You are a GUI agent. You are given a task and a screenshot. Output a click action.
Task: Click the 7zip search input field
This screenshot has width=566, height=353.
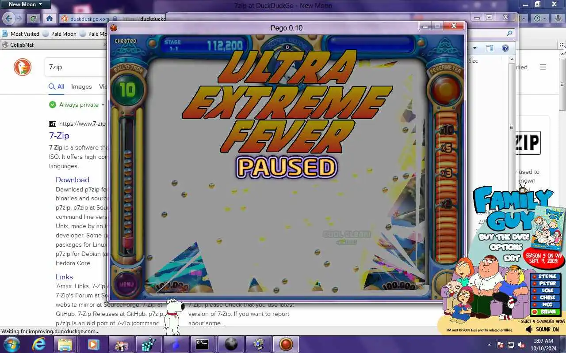coord(75,67)
